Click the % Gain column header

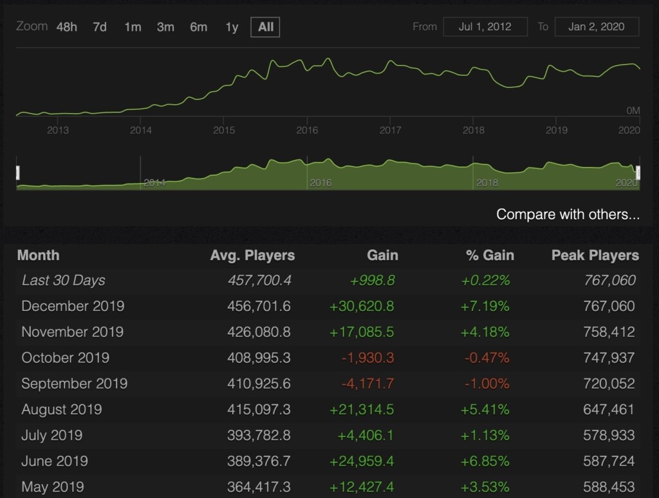tap(490, 255)
